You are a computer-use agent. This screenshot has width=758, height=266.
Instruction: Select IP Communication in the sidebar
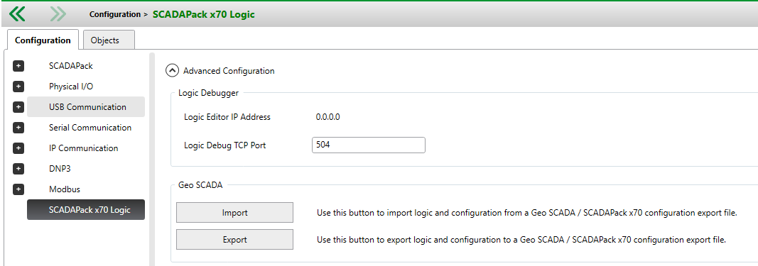(83, 148)
